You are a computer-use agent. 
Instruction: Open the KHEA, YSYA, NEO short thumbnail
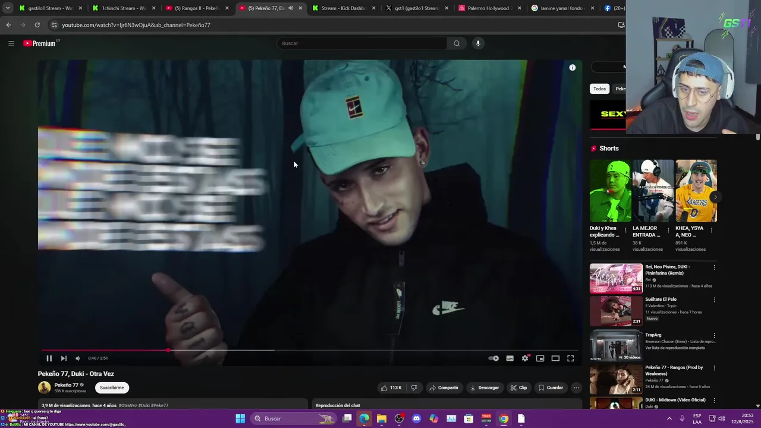(x=696, y=191)
